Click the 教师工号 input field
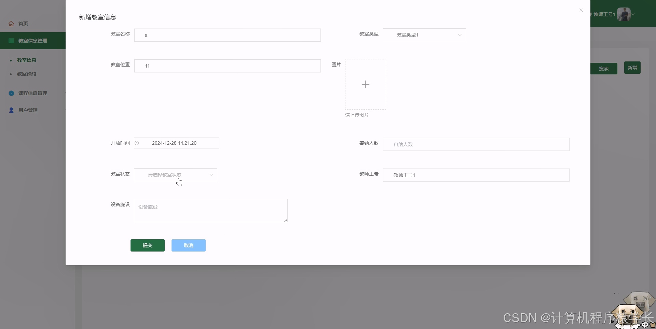656x329 pixels. [476, 175]
